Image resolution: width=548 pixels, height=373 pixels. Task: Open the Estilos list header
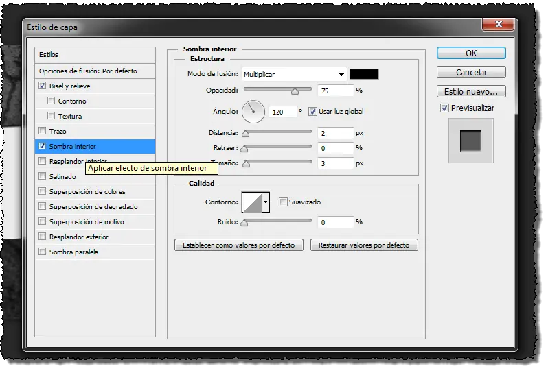click(x=95, y=55)
